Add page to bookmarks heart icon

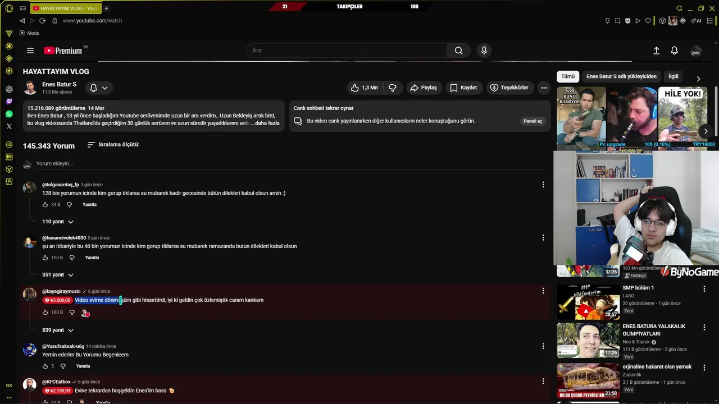pos(648,21)
